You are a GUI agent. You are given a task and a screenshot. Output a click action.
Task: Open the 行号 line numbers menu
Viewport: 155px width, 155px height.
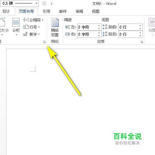[32, 27]
